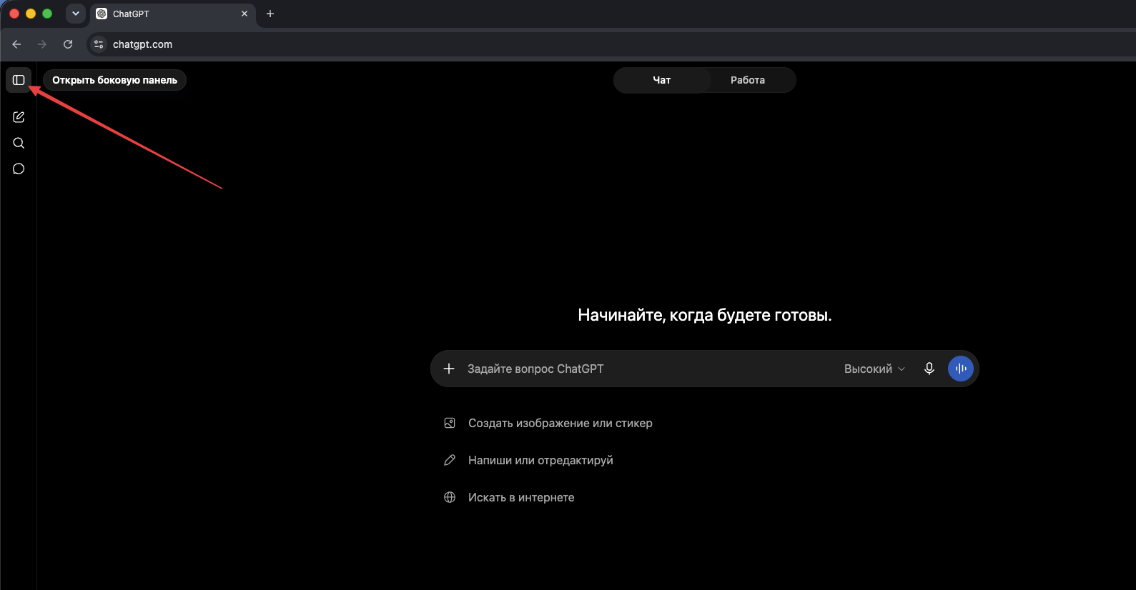Click the Начинайте, когда будете готовы heading
The image size is (1136, 590).
pos(705,315)
